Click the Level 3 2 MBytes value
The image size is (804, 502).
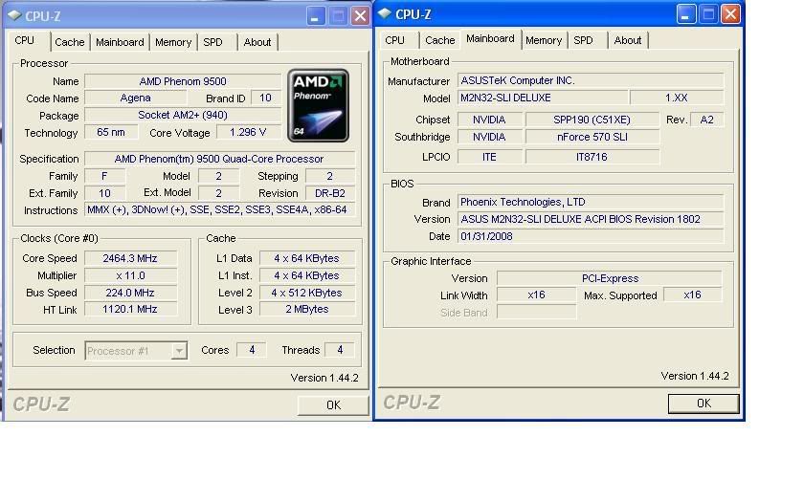tap(306, 309)
